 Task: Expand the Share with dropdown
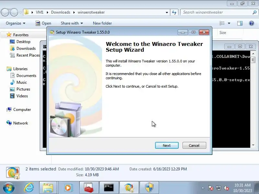[72, 23]
